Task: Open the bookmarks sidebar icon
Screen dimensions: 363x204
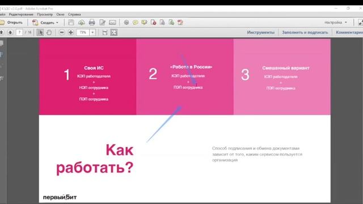Action: (x=1, y=55)
